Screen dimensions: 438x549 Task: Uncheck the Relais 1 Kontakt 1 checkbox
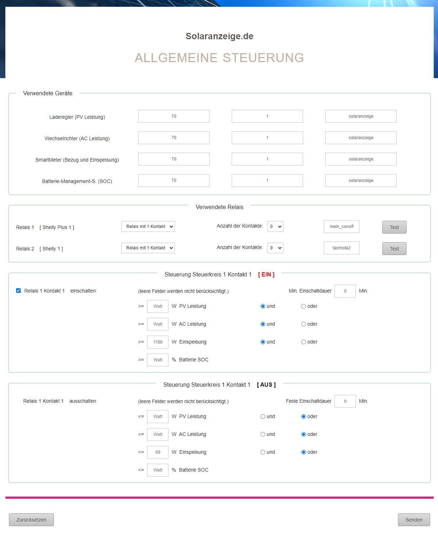18,291
